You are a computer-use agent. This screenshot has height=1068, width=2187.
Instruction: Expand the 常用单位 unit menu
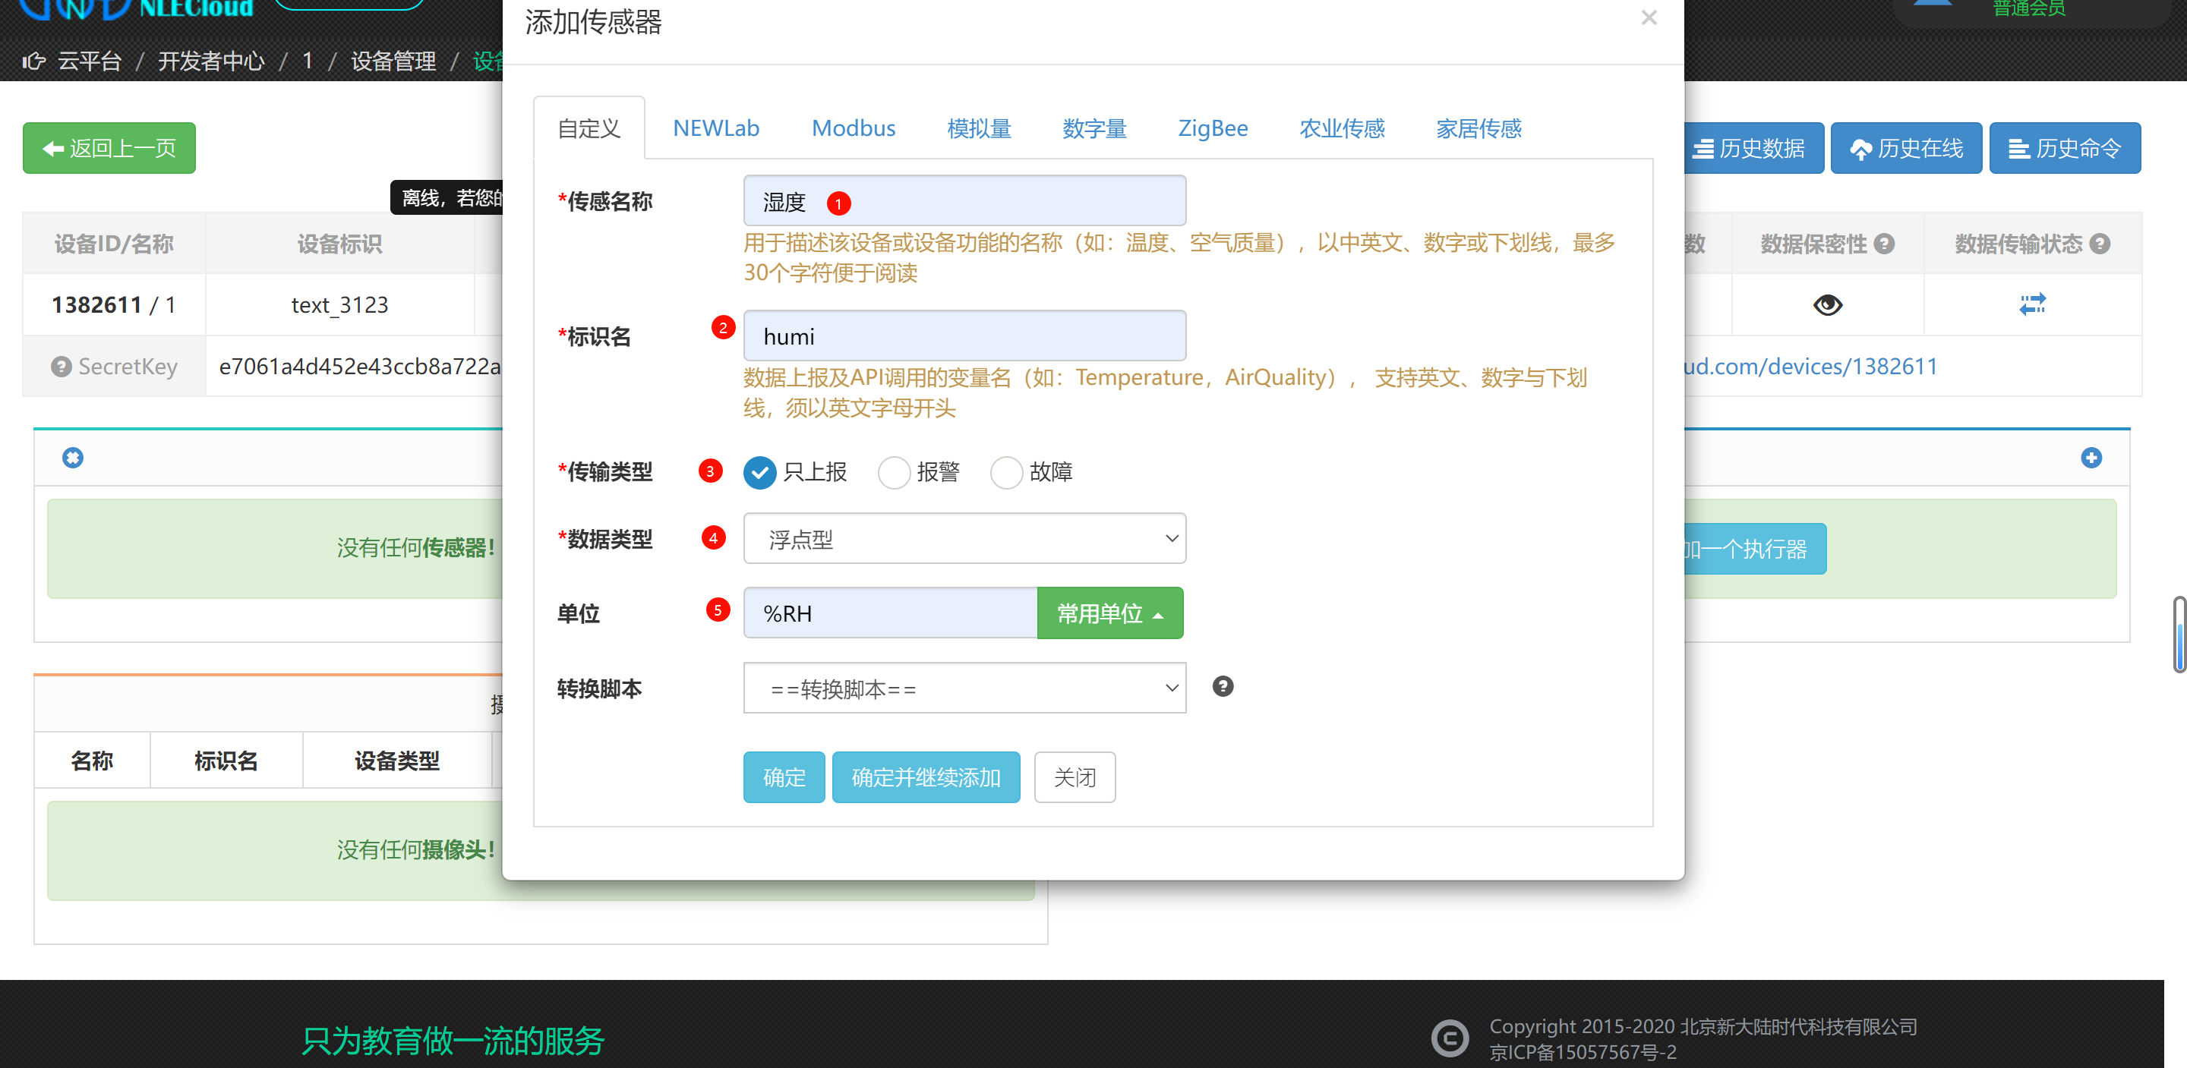[1109, 613]
